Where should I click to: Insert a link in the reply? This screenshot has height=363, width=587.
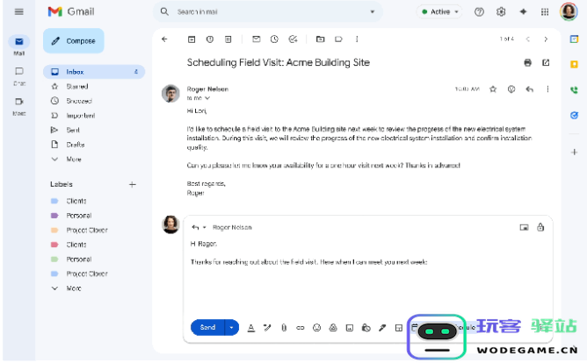tap(300, 328)
